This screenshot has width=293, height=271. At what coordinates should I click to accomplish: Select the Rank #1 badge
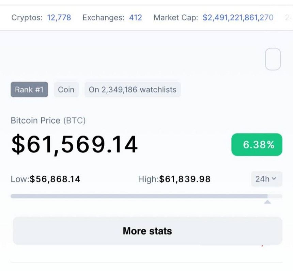click(x=29, y=90)
